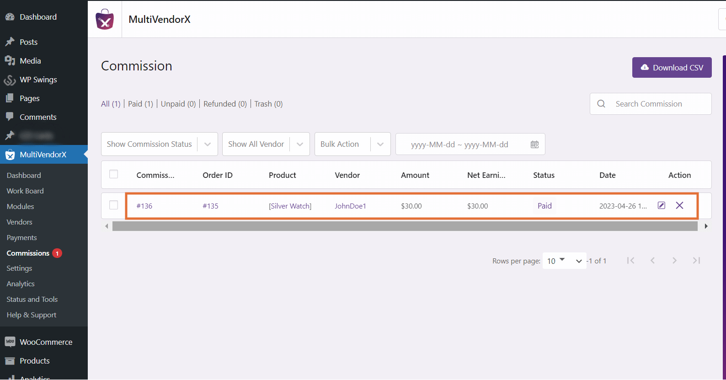Open vendor JohnDoe1 link
Image resolution: width=726 pixels, height=380 pixels.
(x=350, y=206)
